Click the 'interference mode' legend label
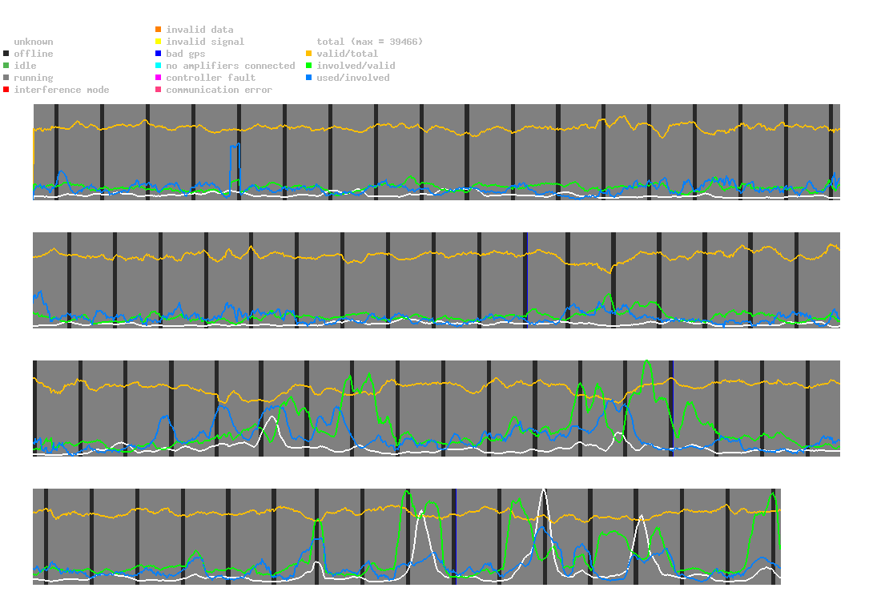This screenshot has width=877, height=612. (x=62, y=90)
